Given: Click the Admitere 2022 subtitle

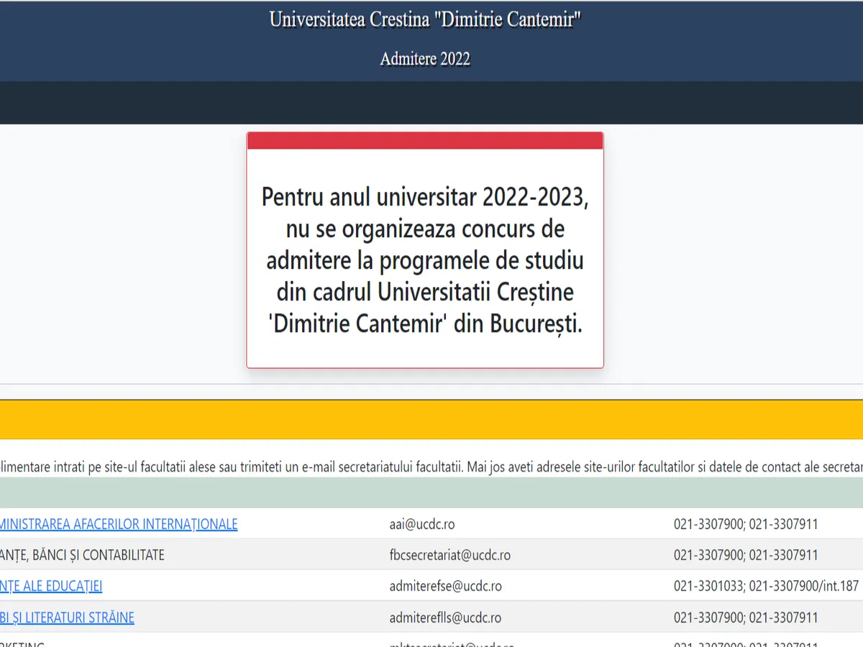Looking at the screenshot, I should [424, 59].
